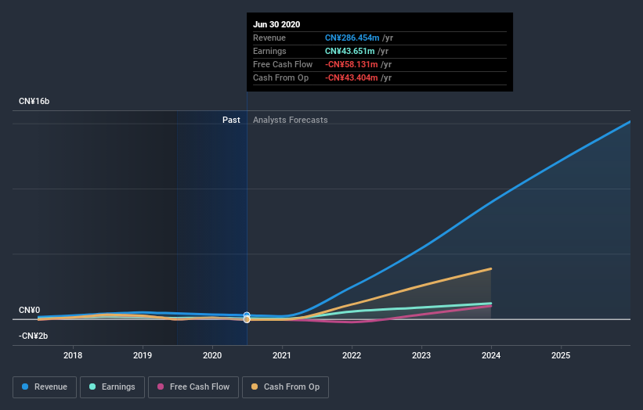
Task: Click the 2022 x-axis label
Action: [x=352, y=355]
